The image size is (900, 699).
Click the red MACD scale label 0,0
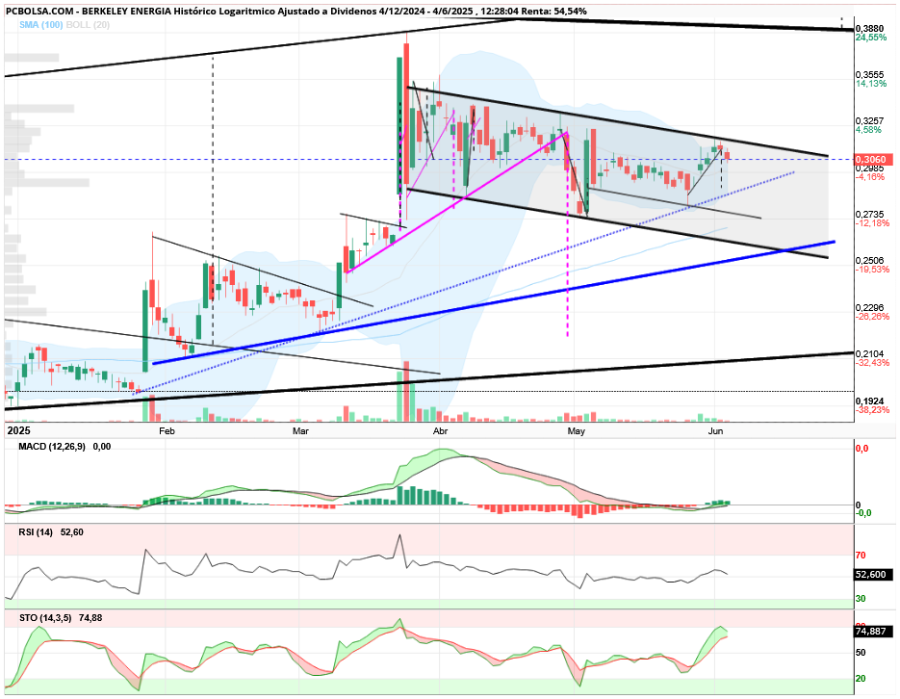tap(862, 449)
